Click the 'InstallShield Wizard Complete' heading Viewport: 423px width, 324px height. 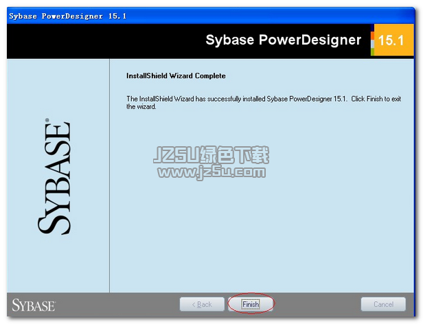pyautogui.click(x=176, y=76)
